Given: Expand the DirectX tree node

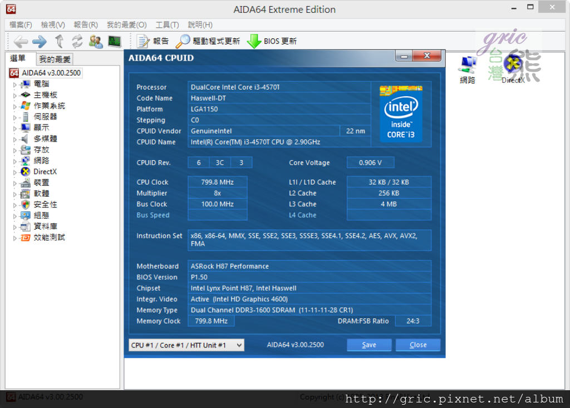Looking at the screenshot, I should [15, 172].
